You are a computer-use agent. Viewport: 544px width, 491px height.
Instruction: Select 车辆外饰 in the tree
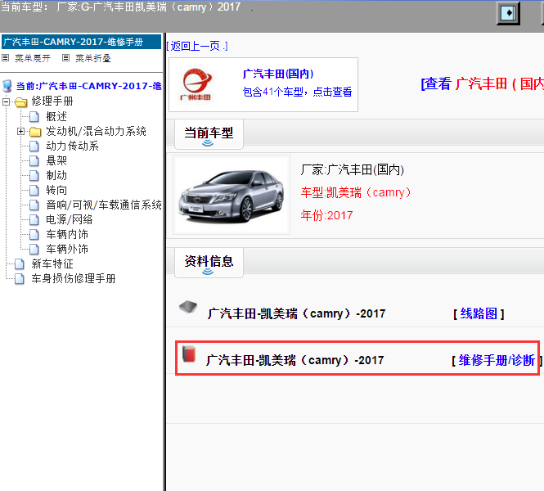point(67,249)
